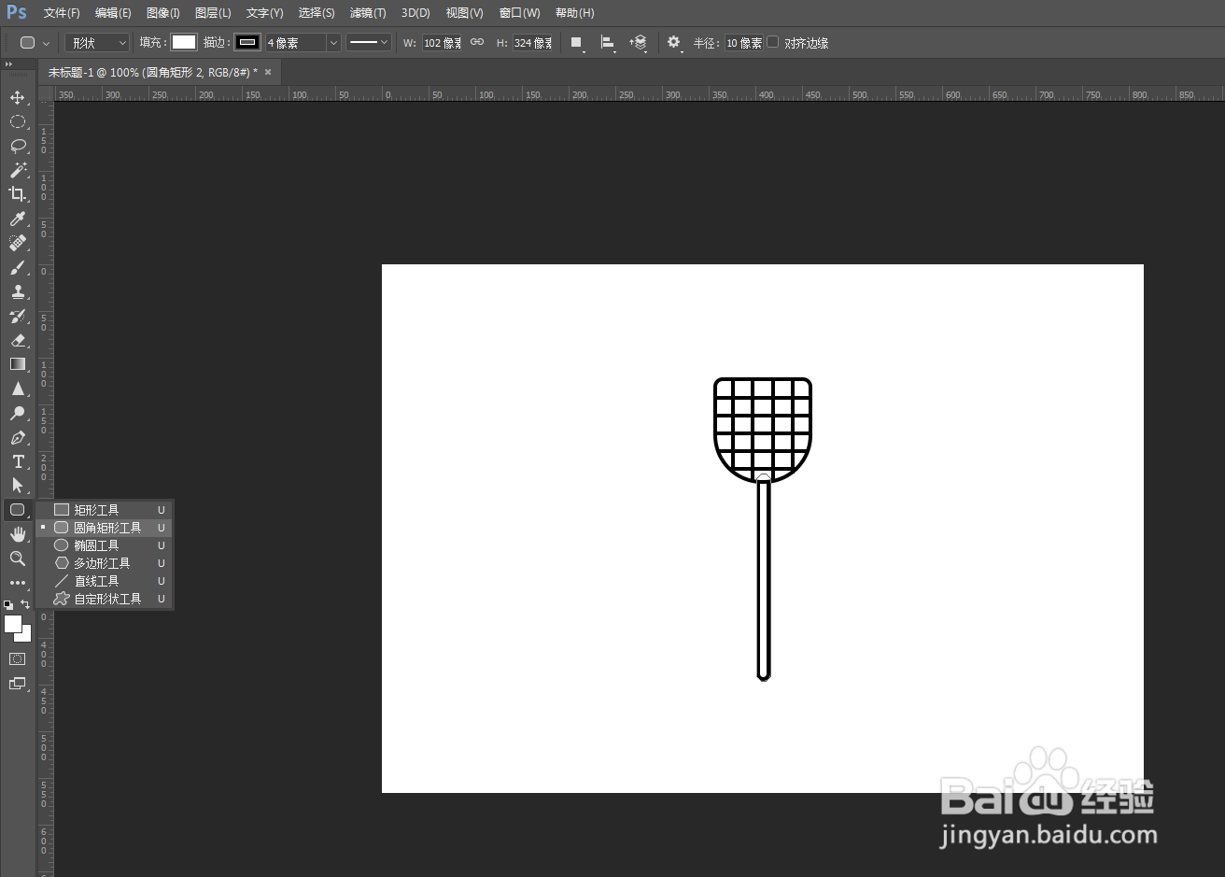Enable the 对齐边缘 checkbox
The width and height of the screenshot is (1225, 877).
click(773, 42)
